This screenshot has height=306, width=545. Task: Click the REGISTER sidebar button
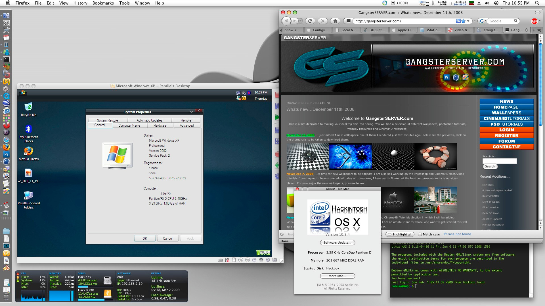point(506,135)
